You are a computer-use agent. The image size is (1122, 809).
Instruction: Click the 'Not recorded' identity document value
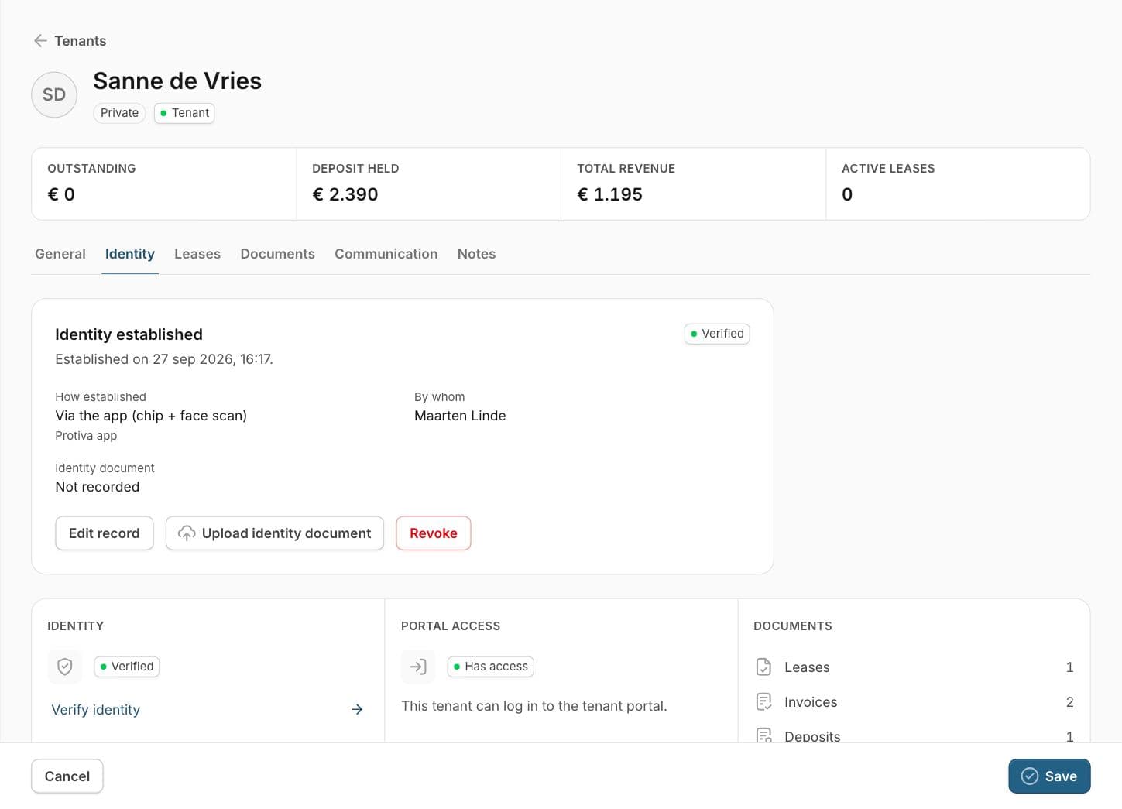98,487
